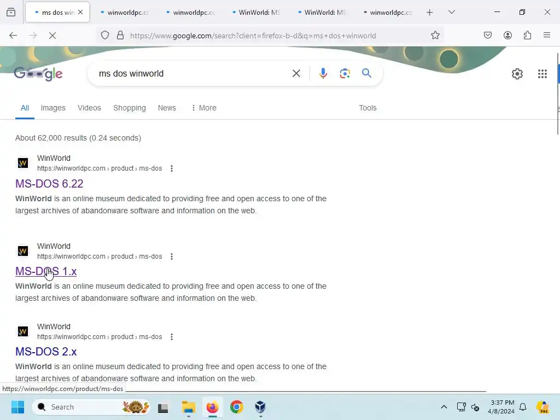Screen dimensions: 560x420
Task: Clear the Google search box text
Action: click(296, 74)
